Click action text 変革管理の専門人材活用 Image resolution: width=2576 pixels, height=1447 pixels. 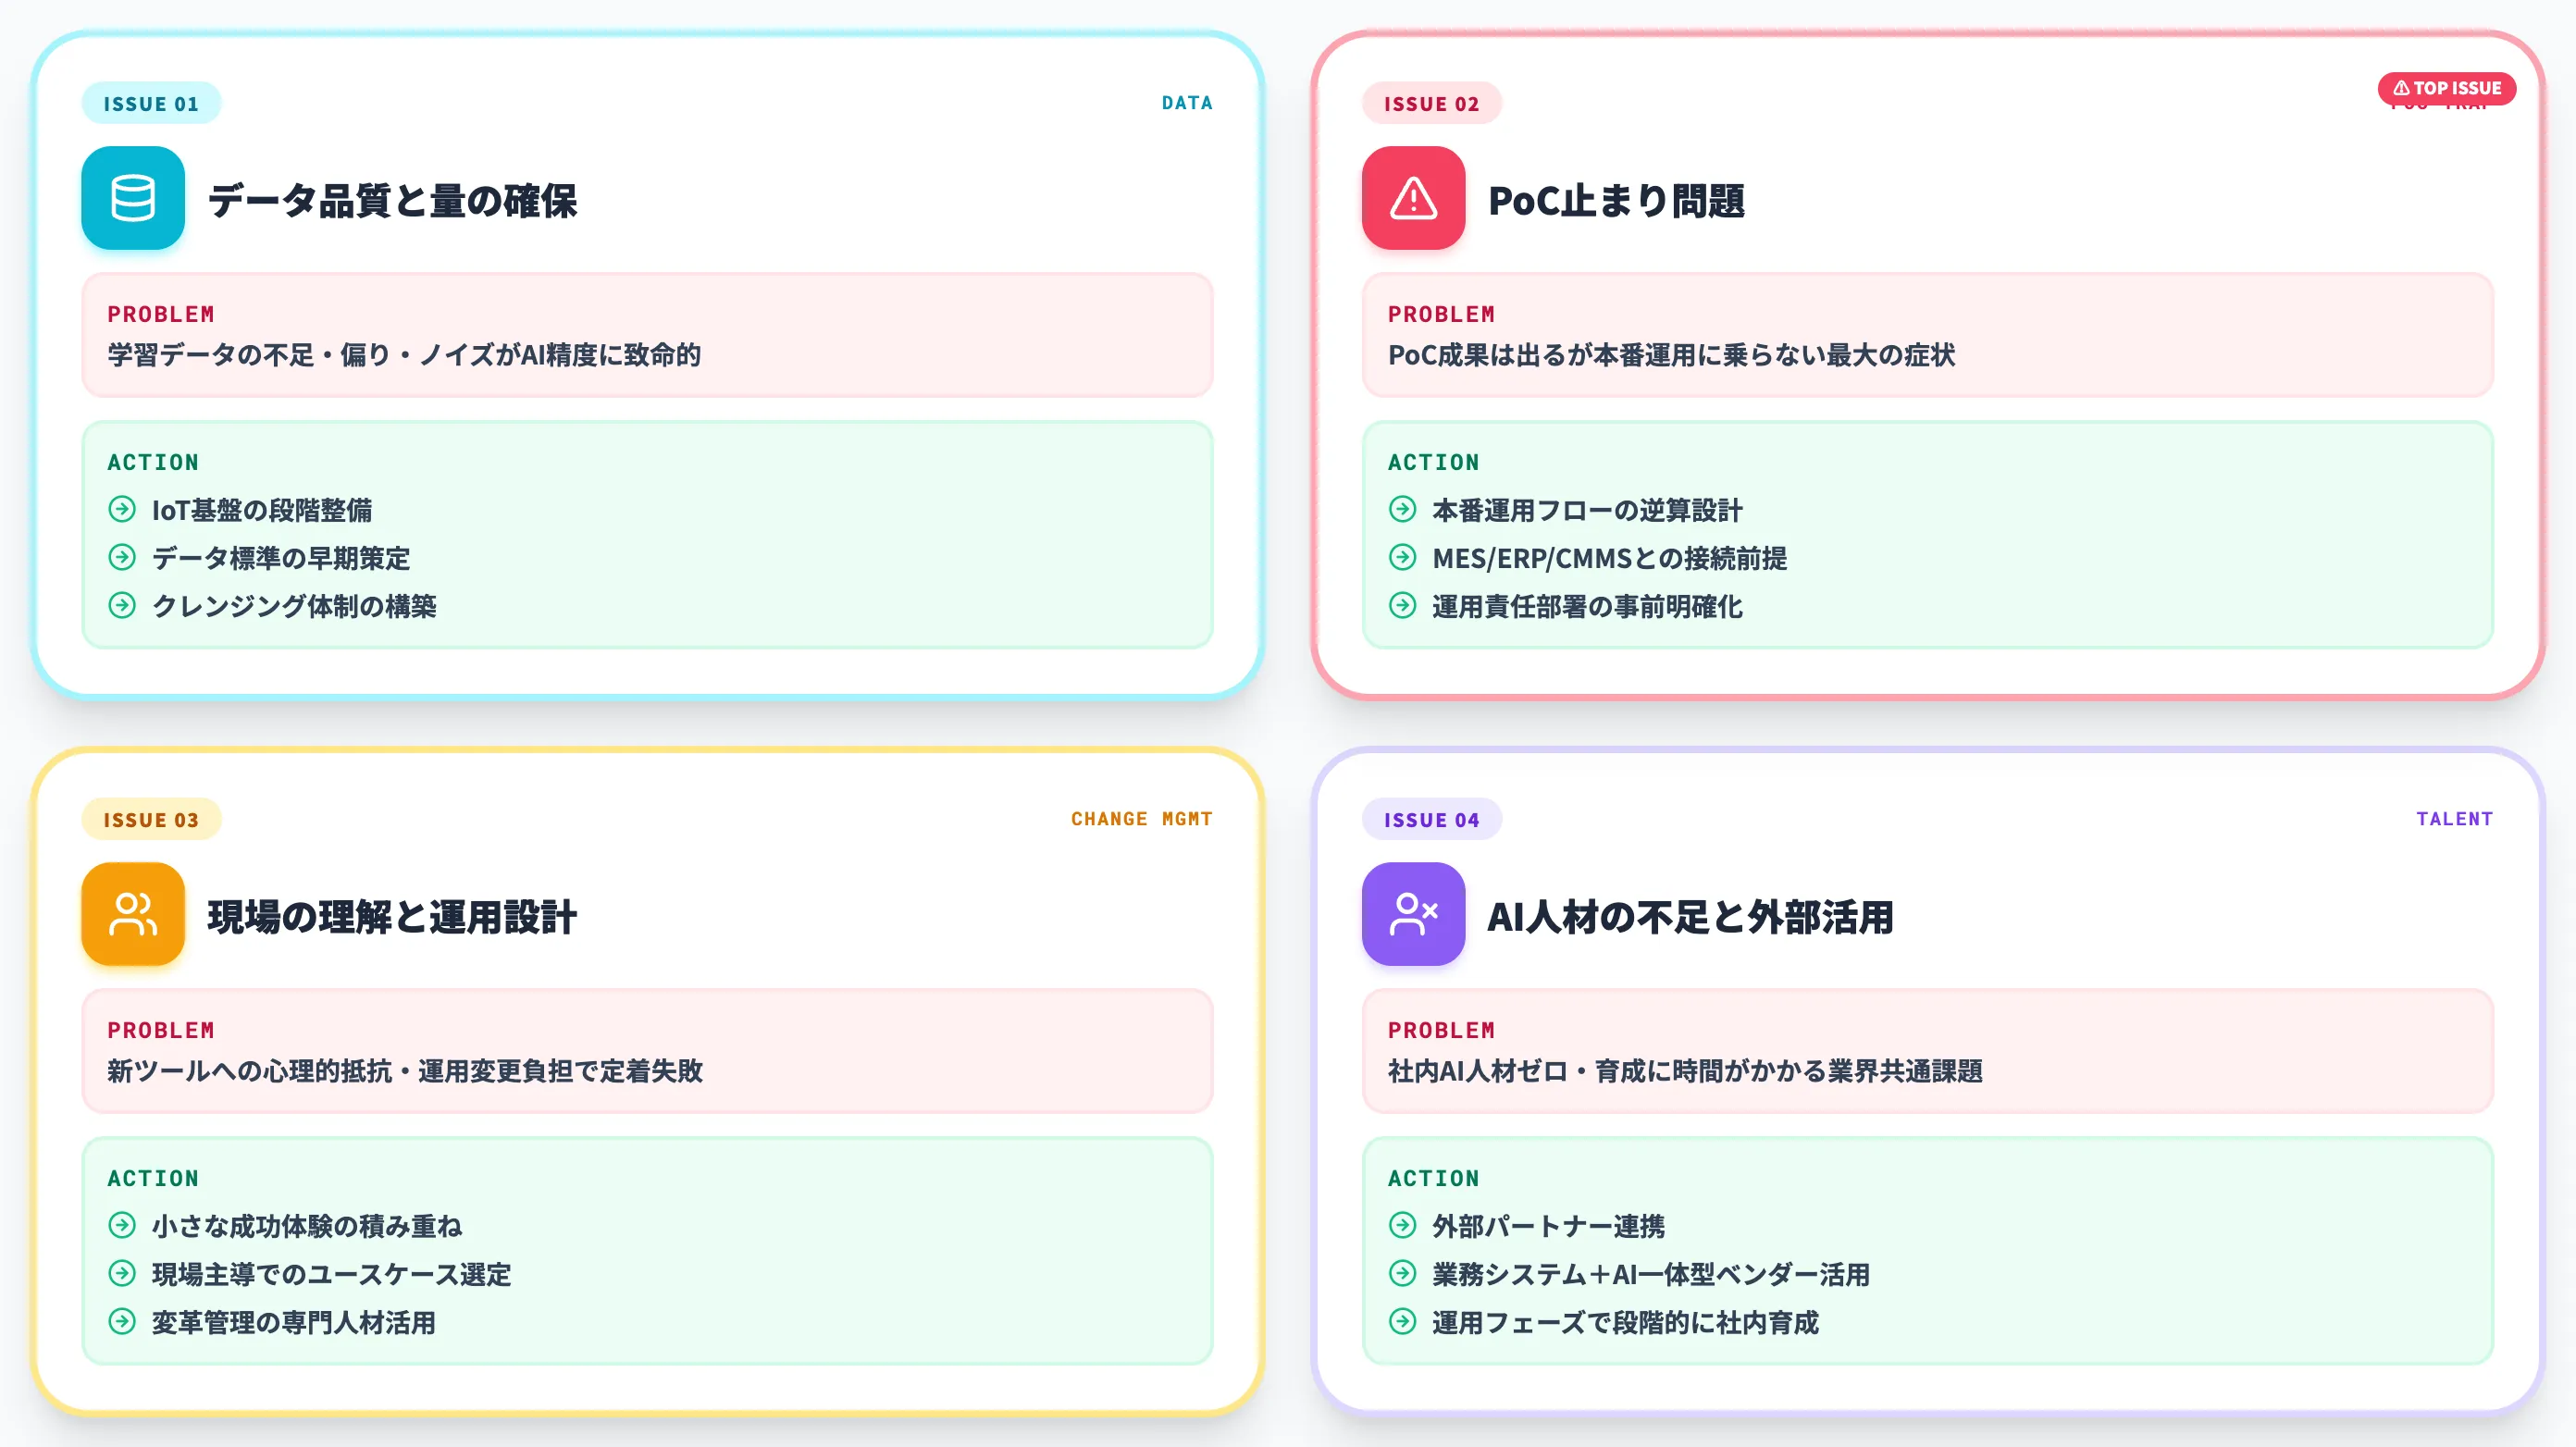294,1322
